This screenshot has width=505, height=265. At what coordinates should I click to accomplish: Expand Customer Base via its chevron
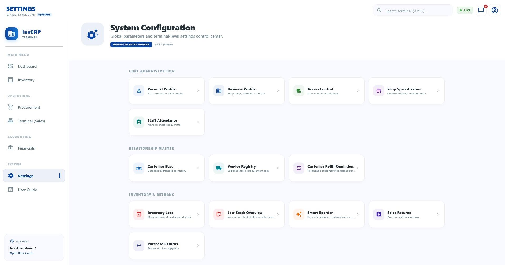[198, 168]
